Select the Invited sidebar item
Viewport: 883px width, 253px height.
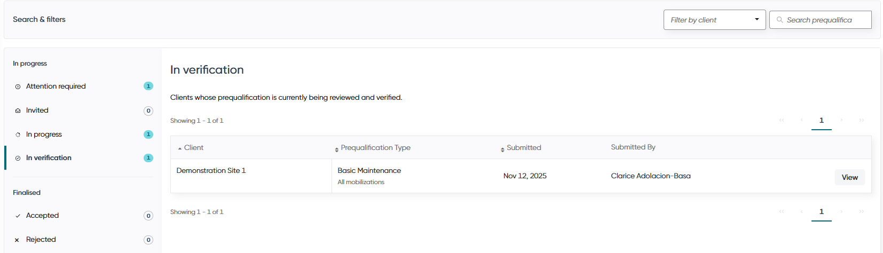click(83, 110)
